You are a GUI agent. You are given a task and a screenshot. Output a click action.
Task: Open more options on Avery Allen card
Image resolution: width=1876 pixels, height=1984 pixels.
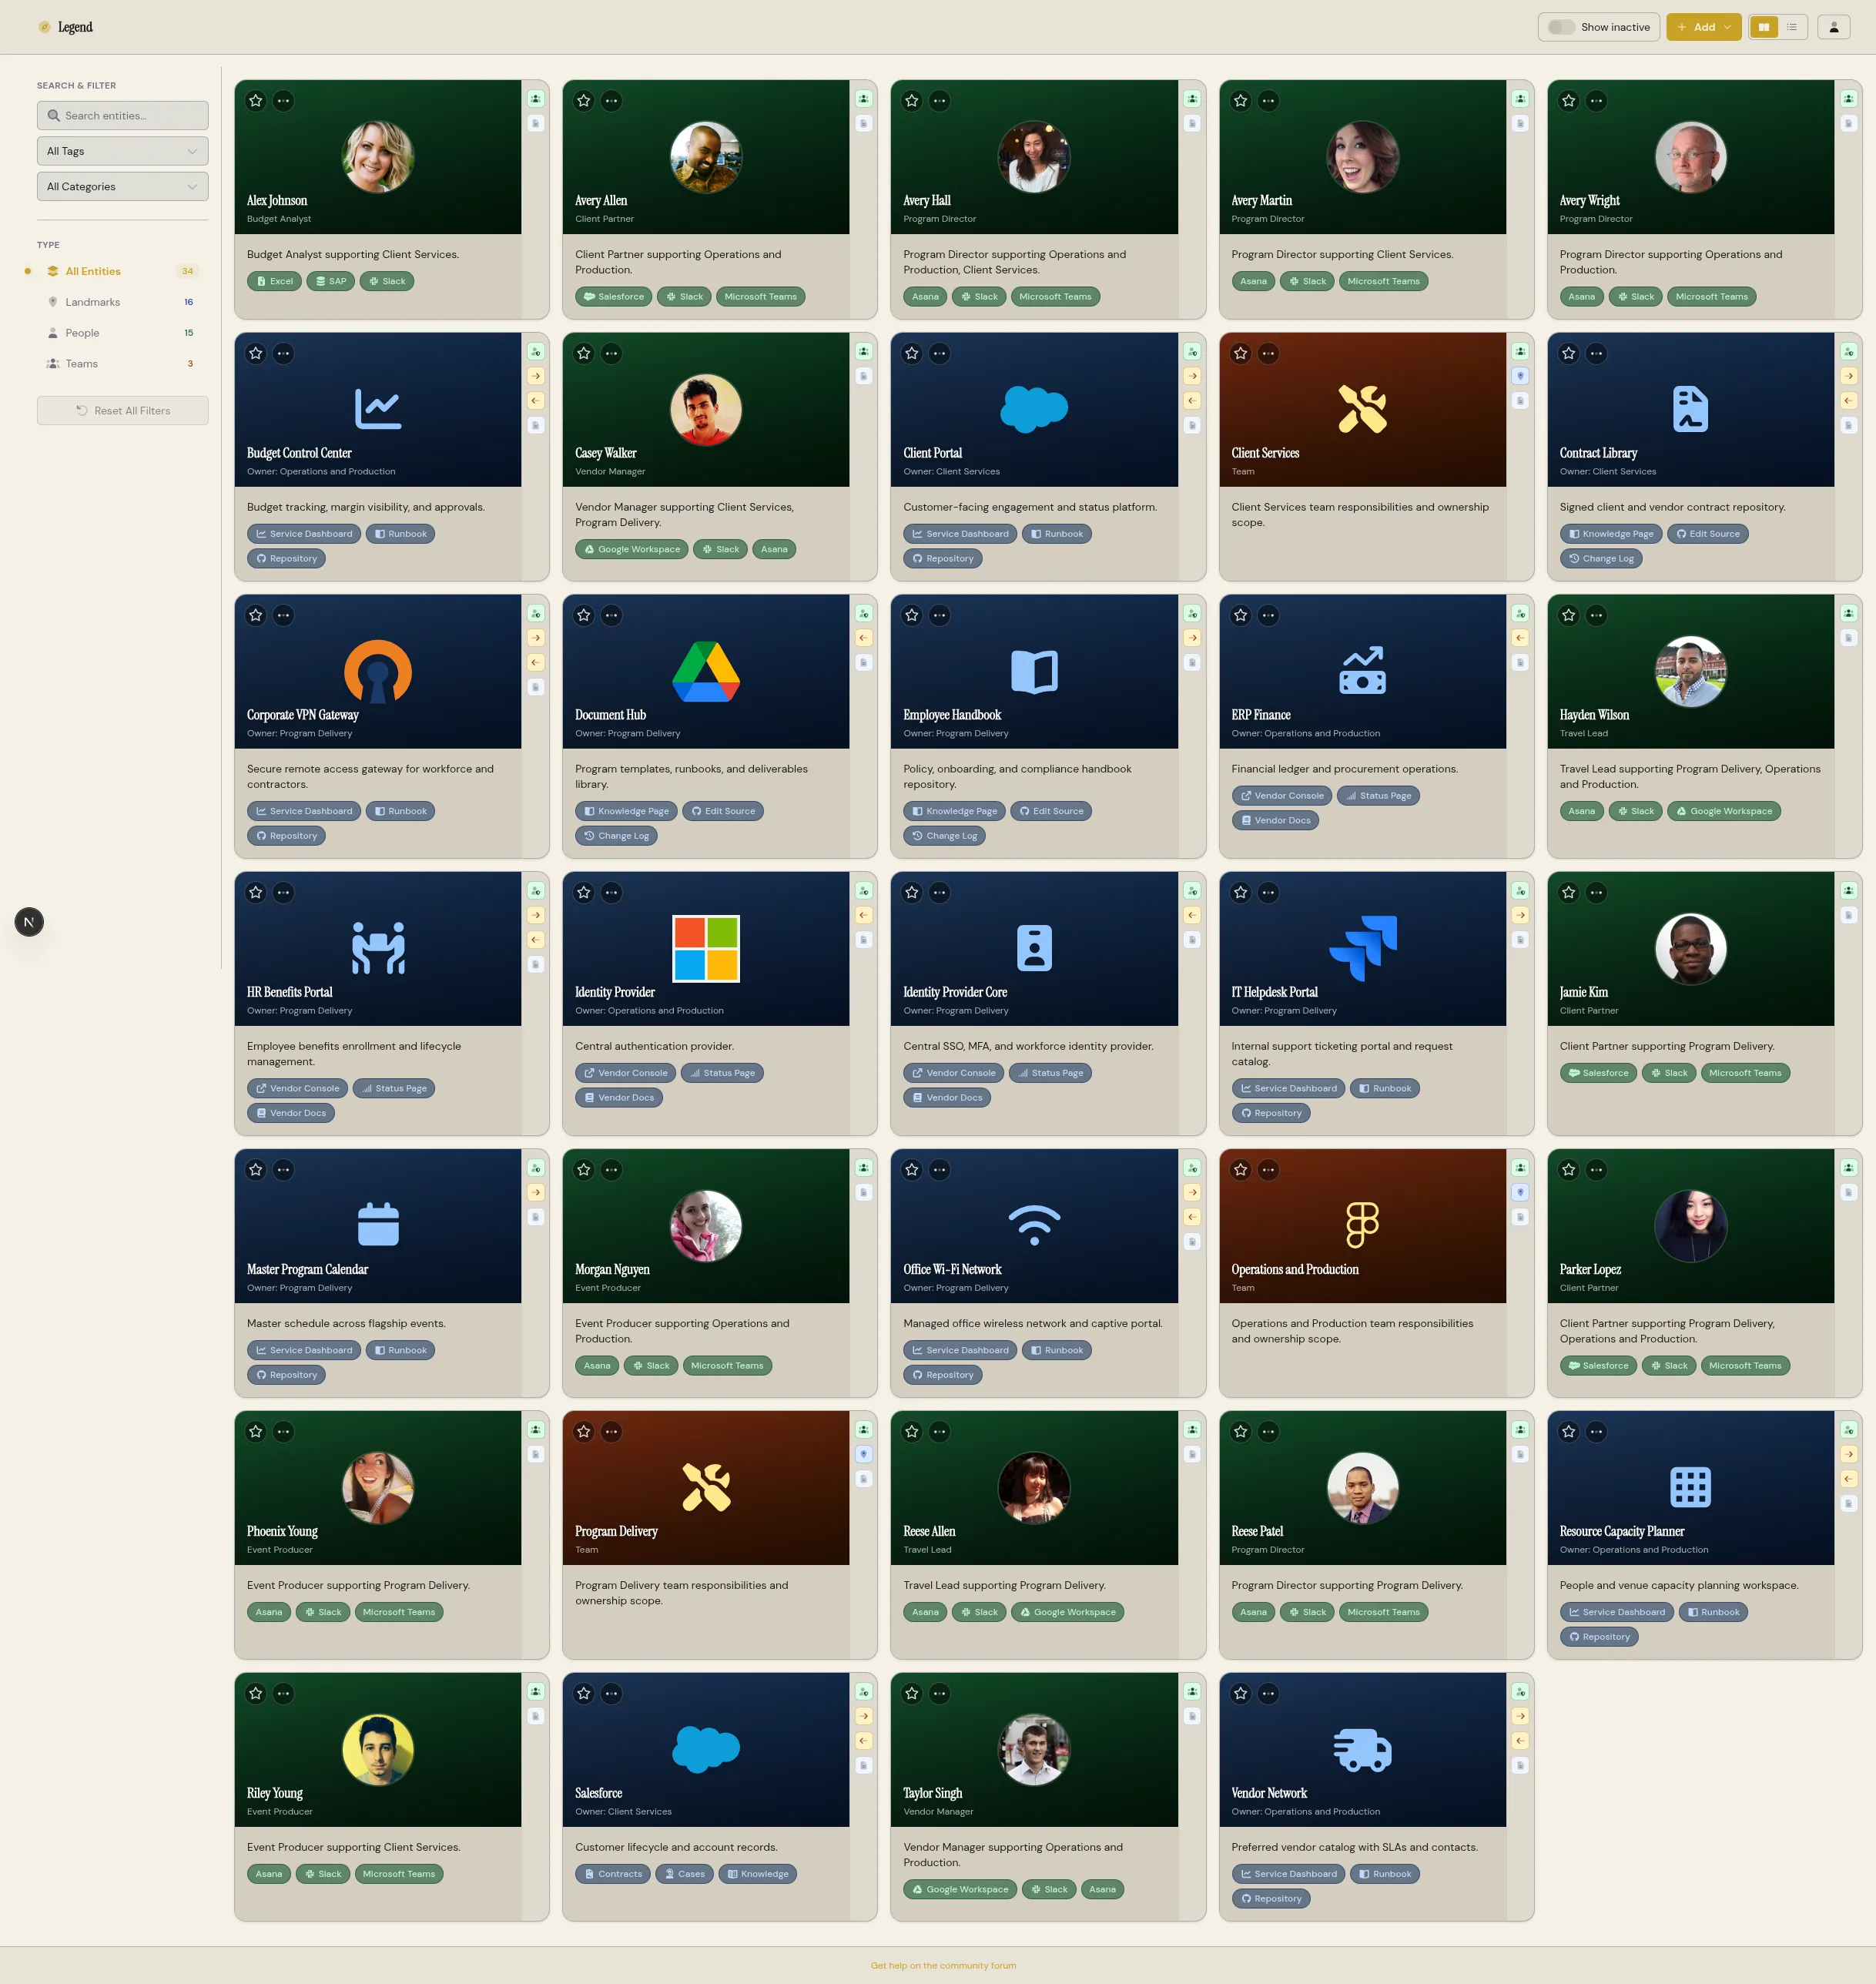[612, 101]
